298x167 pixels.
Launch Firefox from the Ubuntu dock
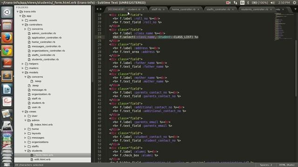tap(7, 38)
